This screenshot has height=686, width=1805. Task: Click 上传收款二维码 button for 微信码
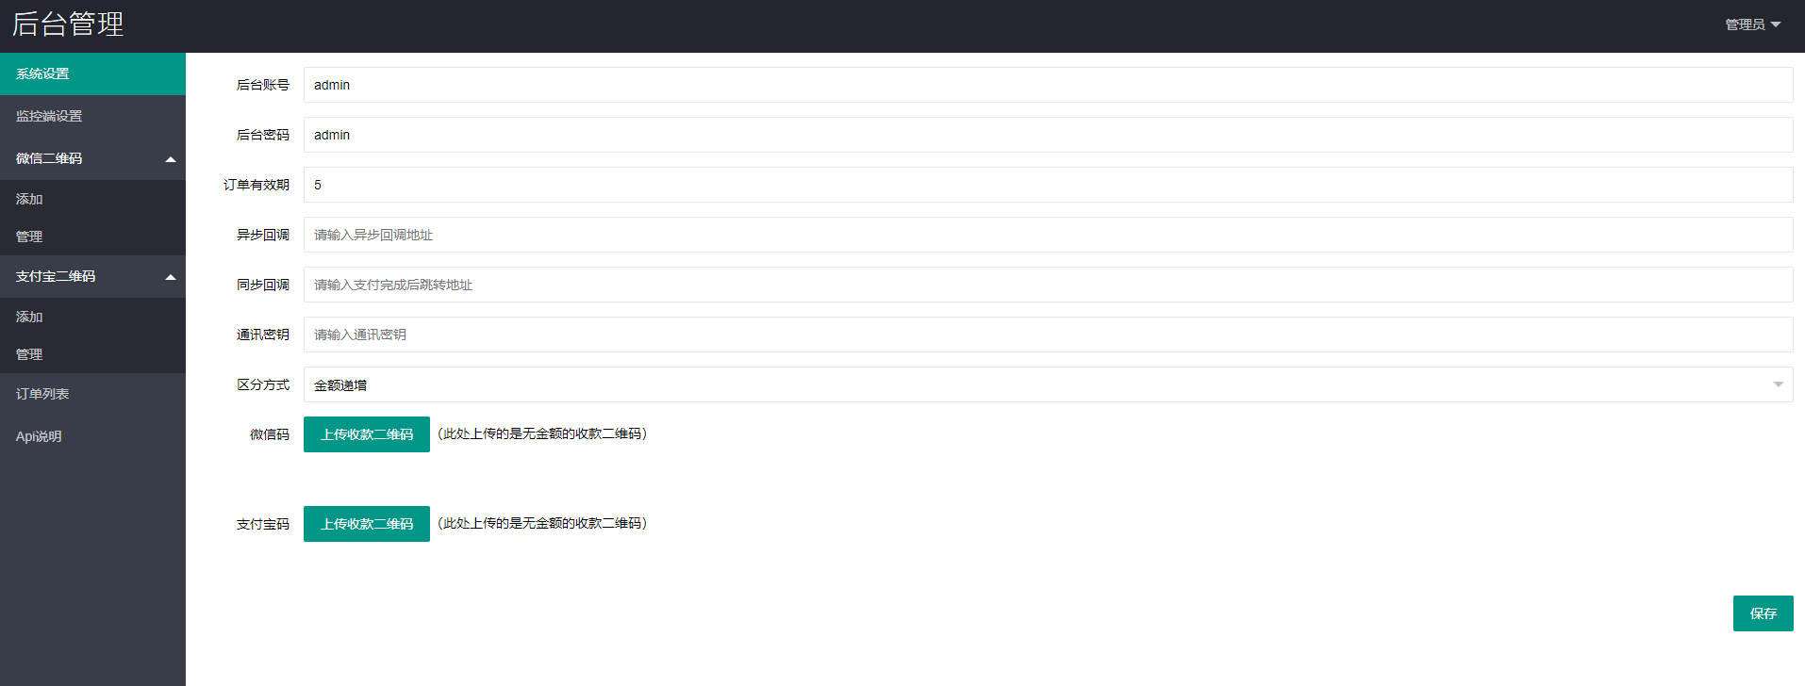pos(366,434)
